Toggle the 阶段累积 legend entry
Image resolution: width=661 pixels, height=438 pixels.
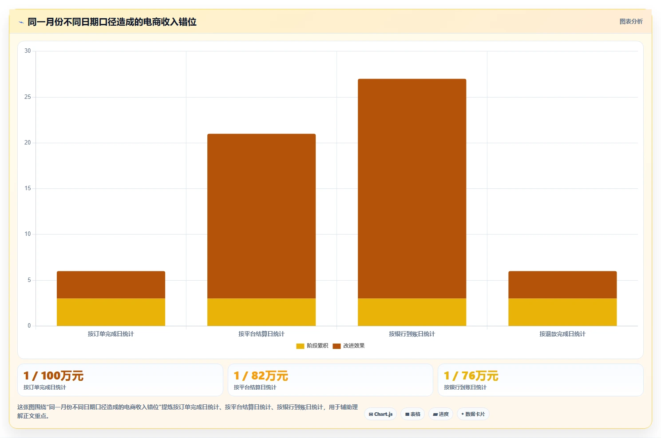pyautogui.click(x=313, y=346)
